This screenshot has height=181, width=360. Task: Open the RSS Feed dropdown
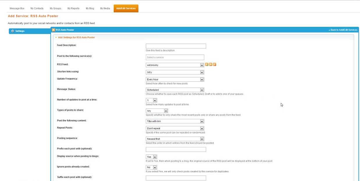[x=175, y=65]
